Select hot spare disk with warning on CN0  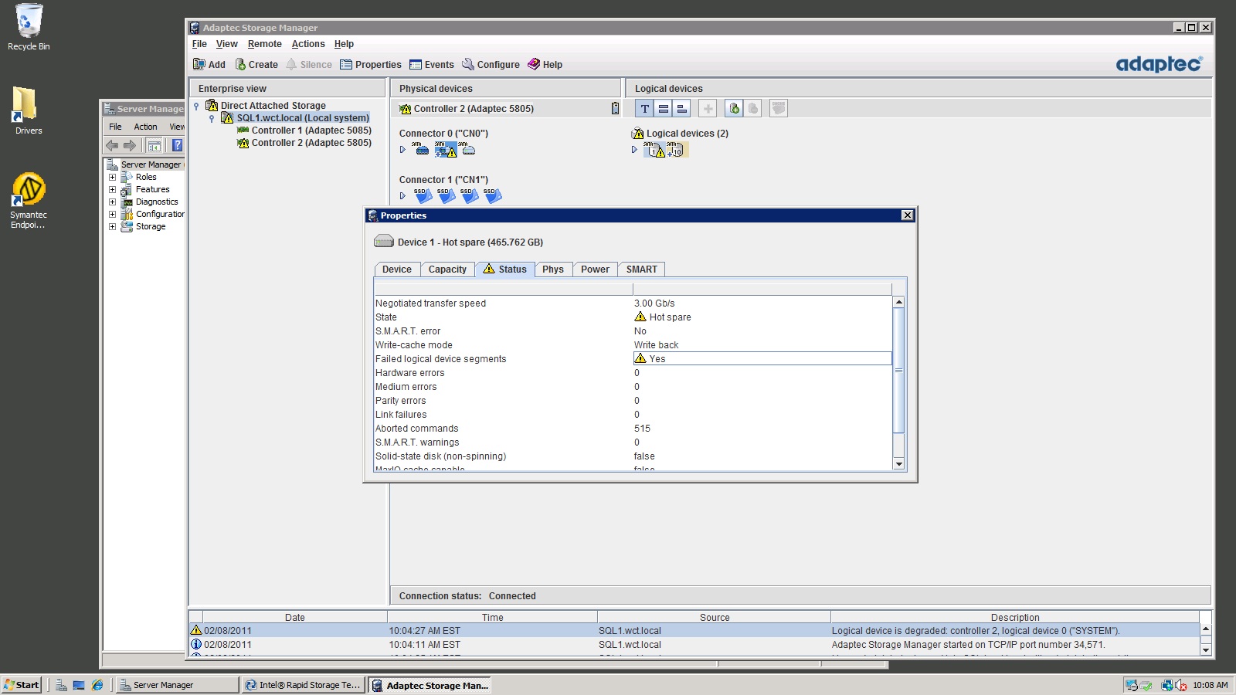click(445, 149)
